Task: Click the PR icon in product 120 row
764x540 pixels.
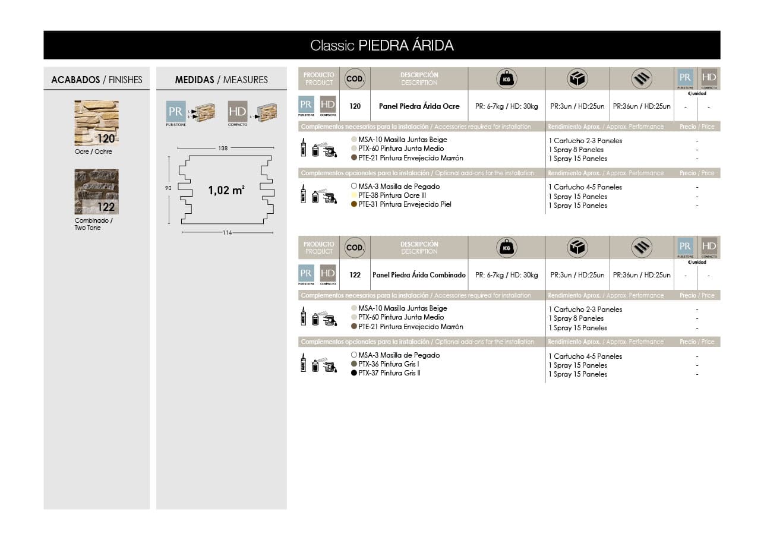Action: tap(306, 105)
